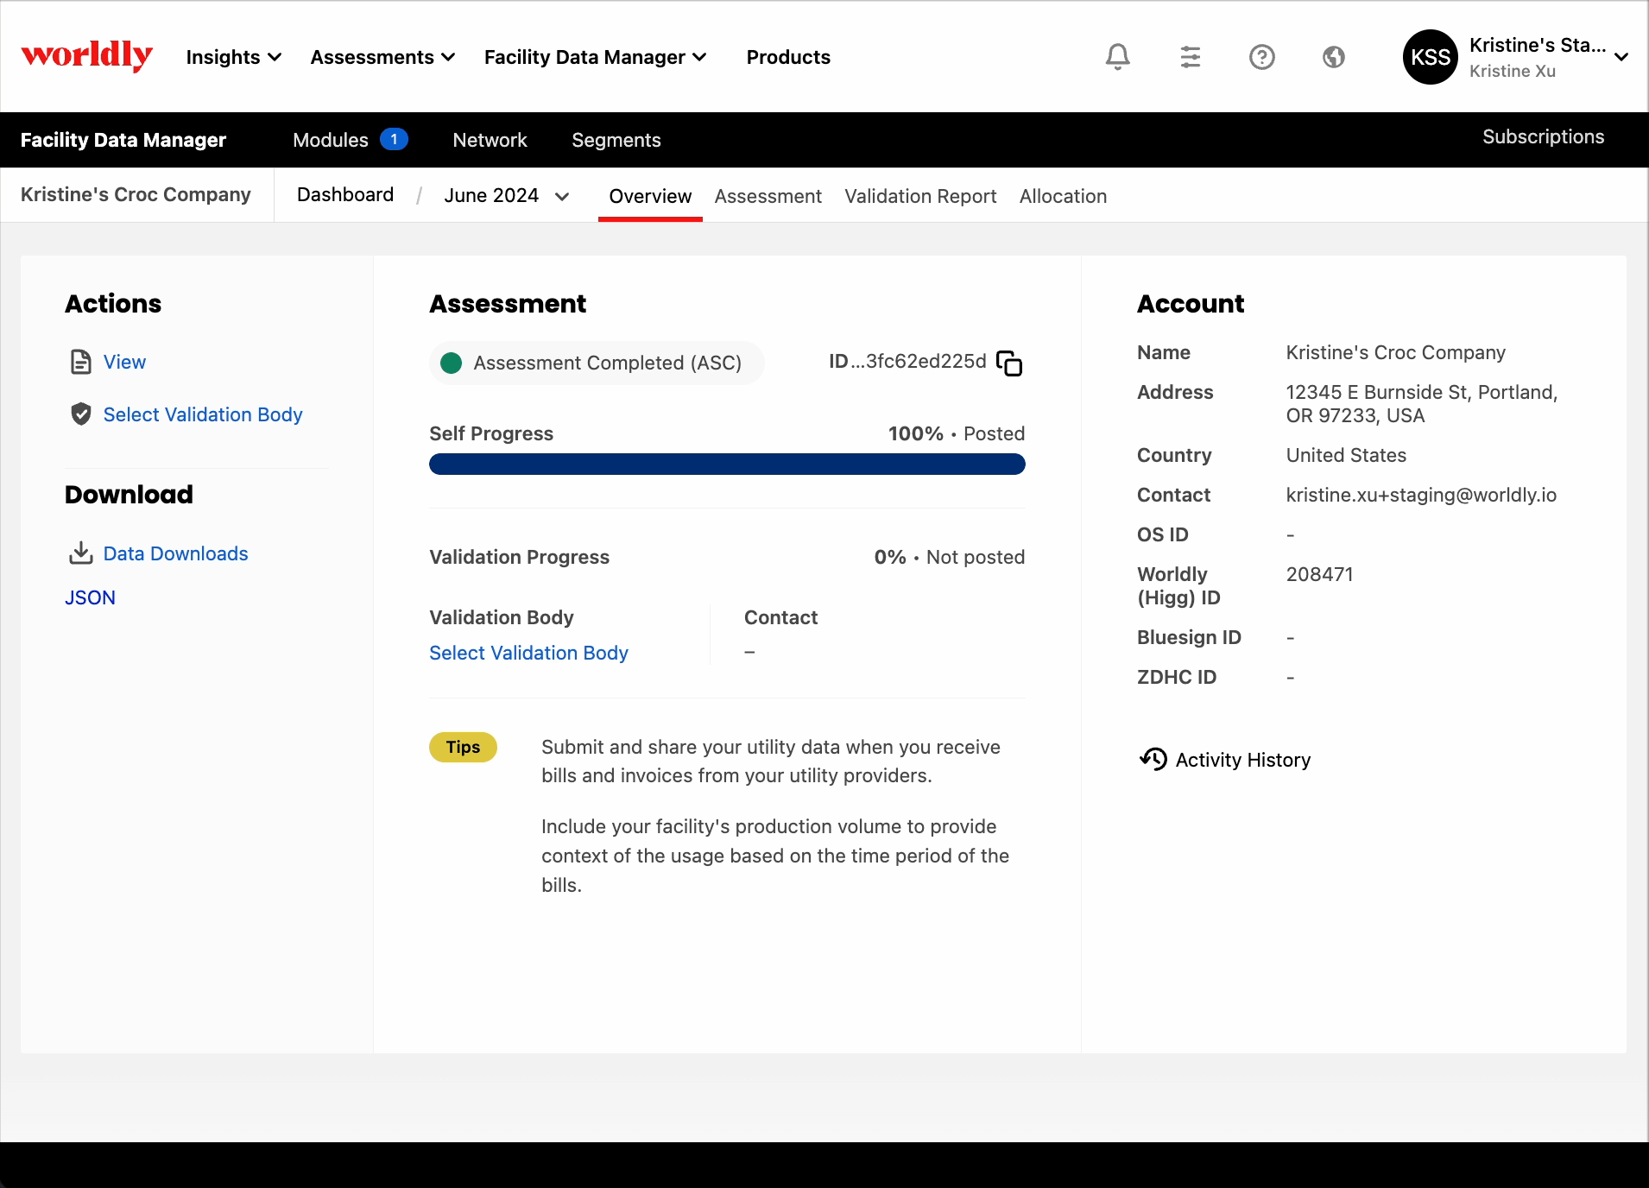Expand the Insights menu
The image size is (1649, 1188).
[234, 57]
